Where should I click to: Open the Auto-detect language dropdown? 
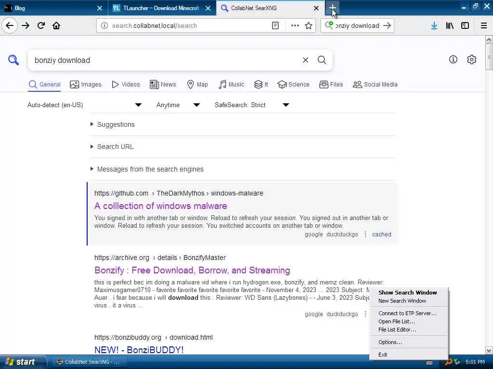click(85, 105)
